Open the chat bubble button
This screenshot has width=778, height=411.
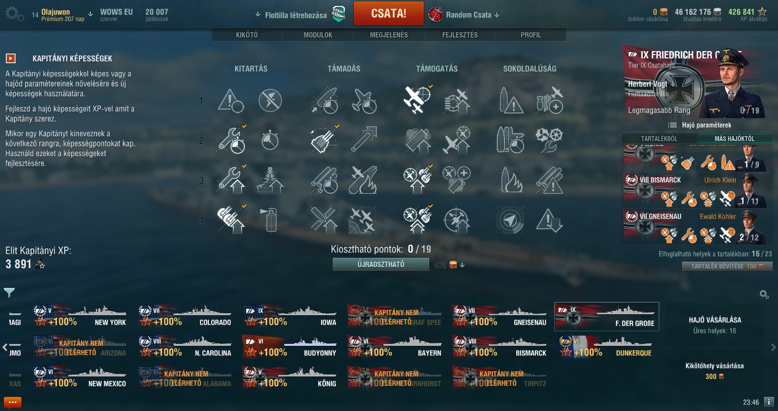point(13,402)
